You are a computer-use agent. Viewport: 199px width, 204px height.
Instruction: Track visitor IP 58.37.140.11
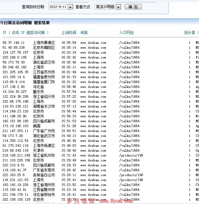13,43
